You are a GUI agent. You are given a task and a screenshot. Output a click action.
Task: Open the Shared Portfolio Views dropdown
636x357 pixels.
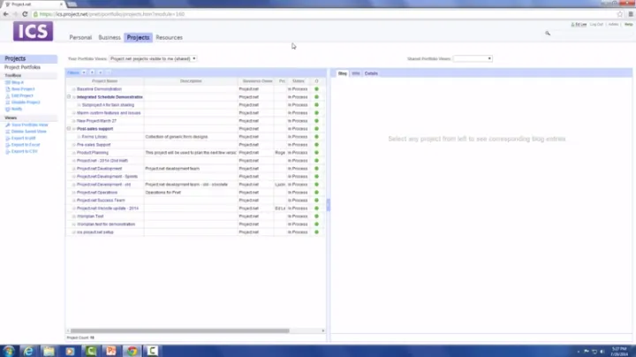[473, 59]
